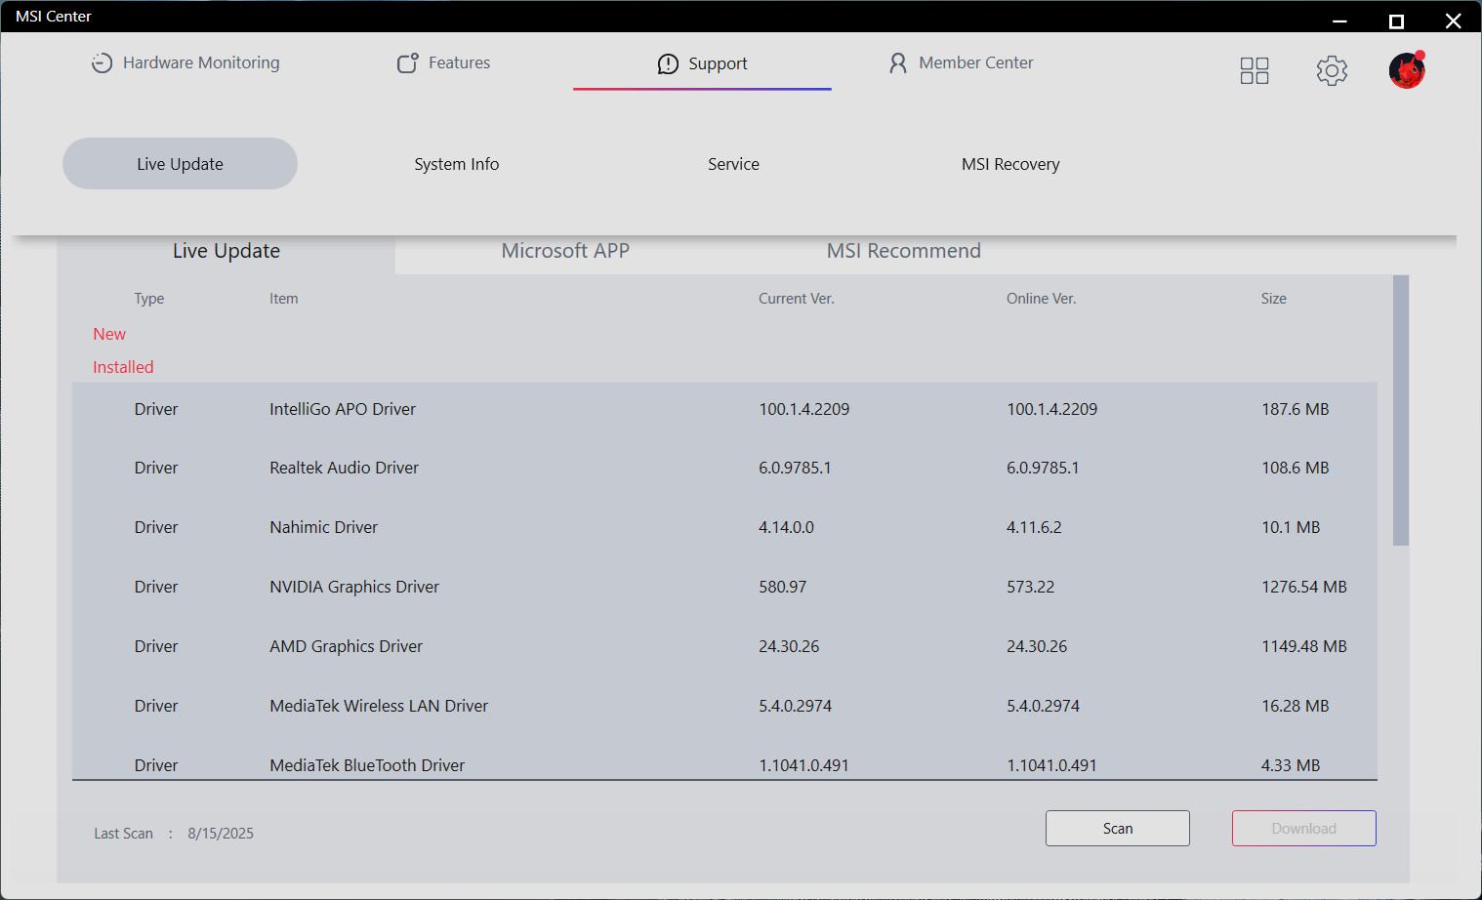The width and height of the screenshot is (1482, 900).
Task: Select the MediaTek Wireless LAN Driver row
Action: 724,706
